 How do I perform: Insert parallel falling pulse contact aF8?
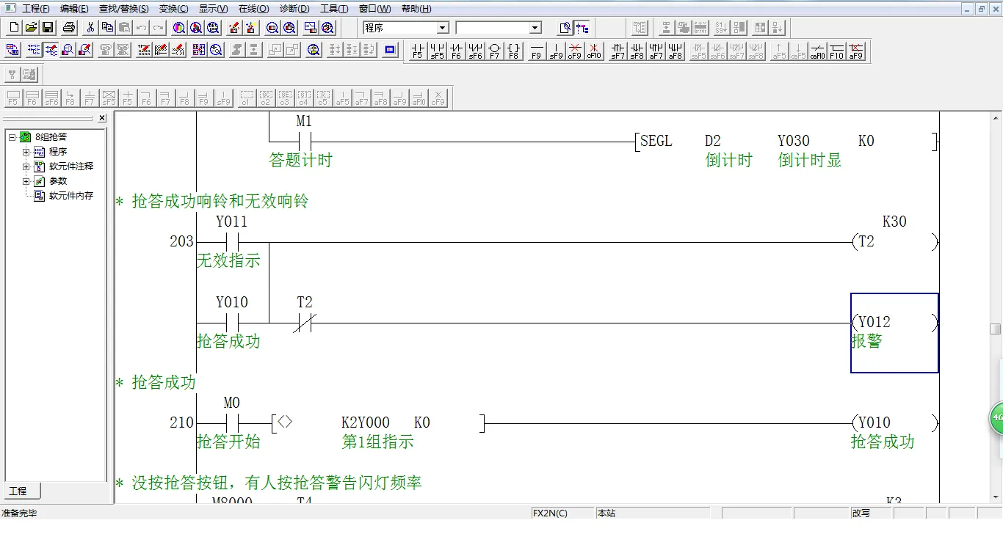click(675, 51)
